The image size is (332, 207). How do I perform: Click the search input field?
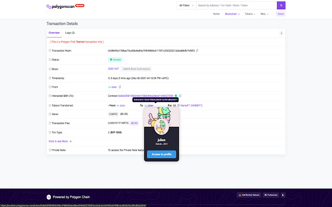click(237, 6)
